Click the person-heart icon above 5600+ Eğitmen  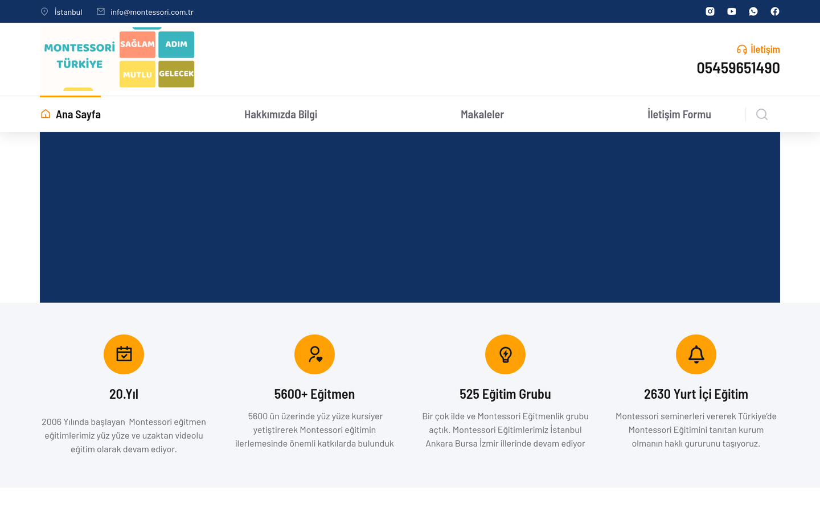tap(314, 354)
